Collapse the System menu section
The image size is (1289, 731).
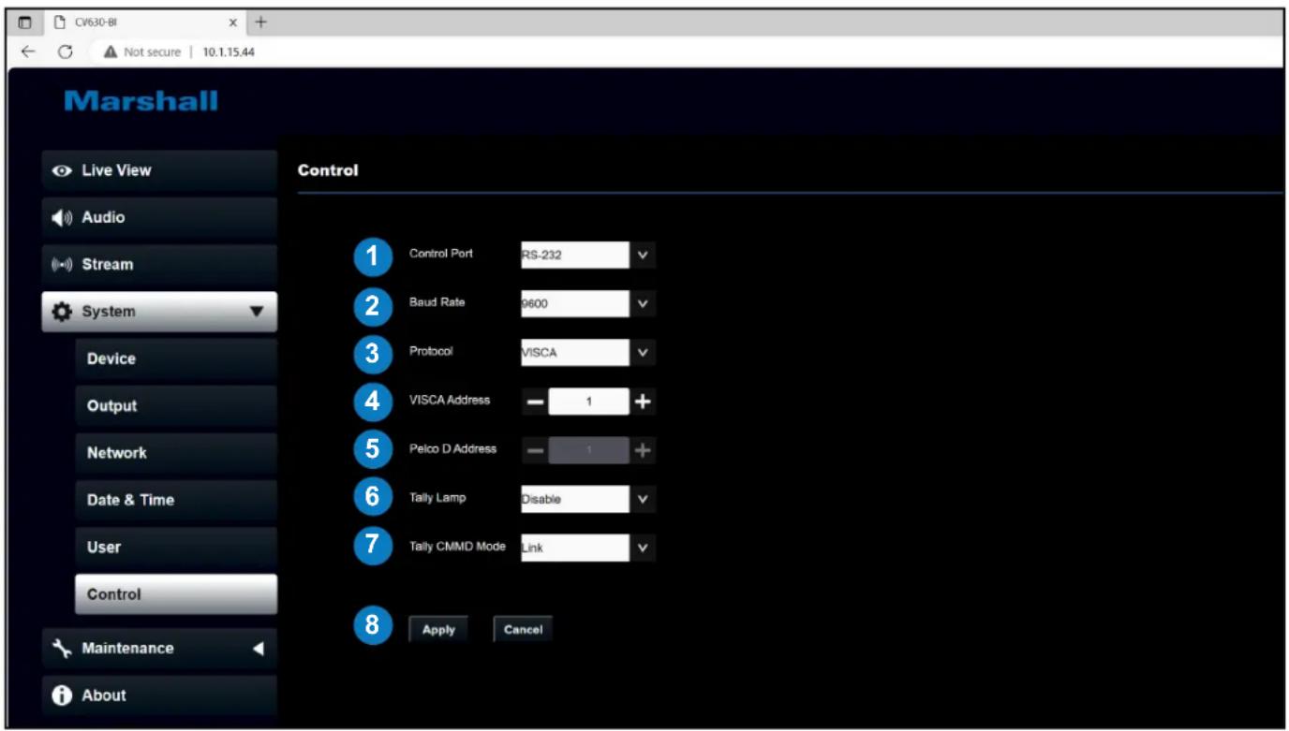(159, 312)
